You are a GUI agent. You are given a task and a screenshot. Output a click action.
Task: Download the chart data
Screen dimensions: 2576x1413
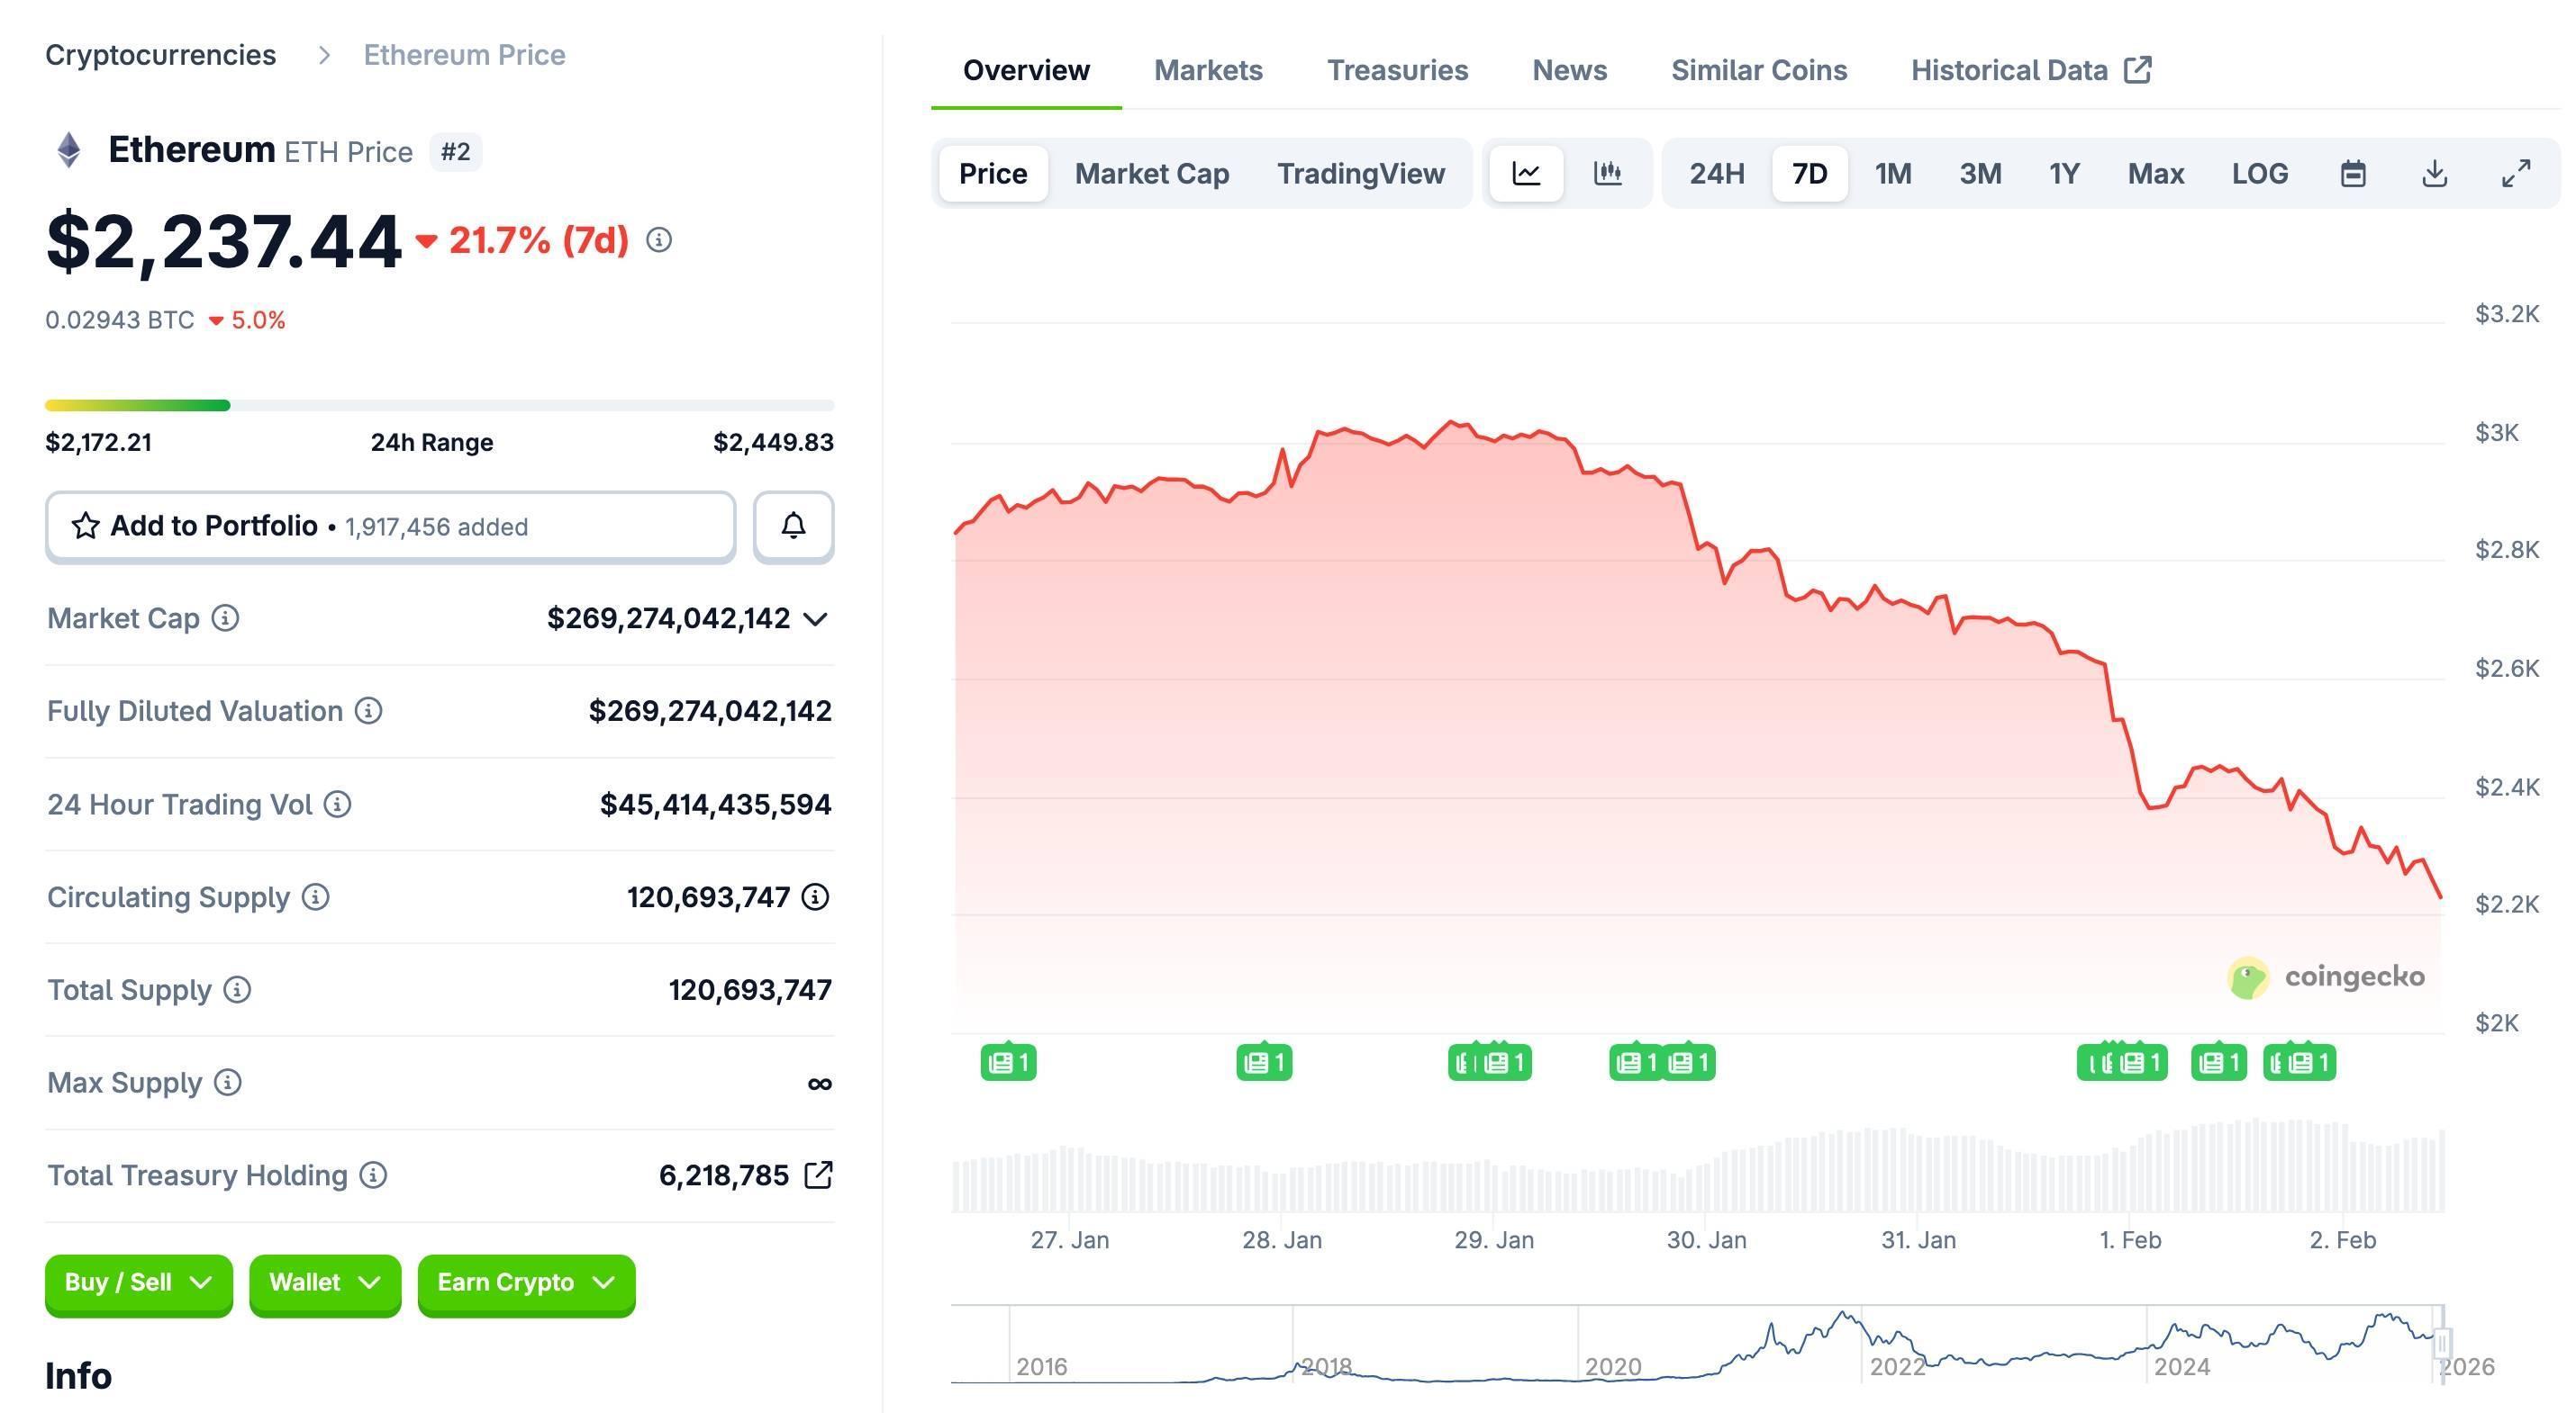2434,173
